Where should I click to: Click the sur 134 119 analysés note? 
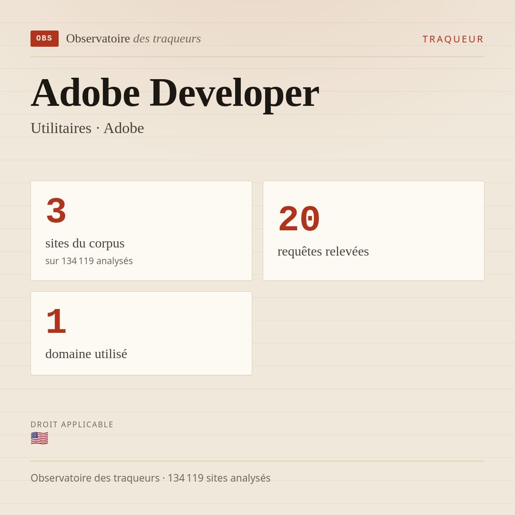(89, 261)
